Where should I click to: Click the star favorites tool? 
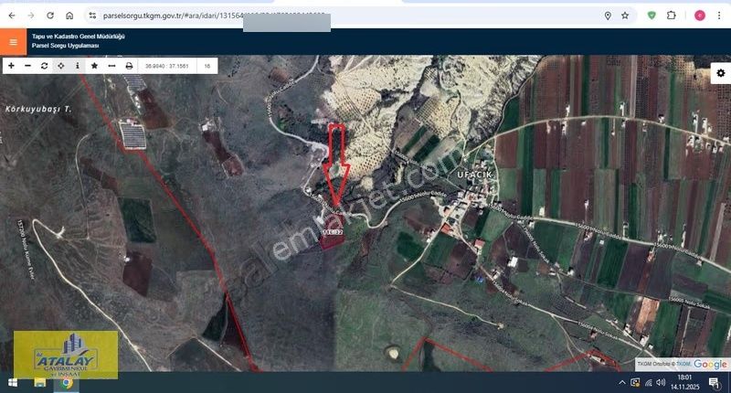94,66
